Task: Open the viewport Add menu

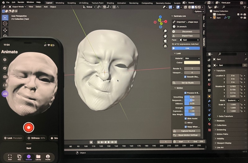Action: click(x=46, y=7)
